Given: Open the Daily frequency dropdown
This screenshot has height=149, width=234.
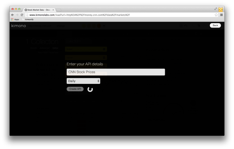Looking at the screenshot, I should point(83,81).
